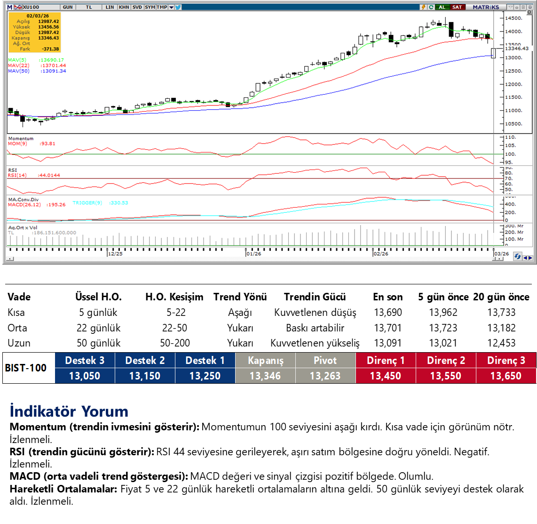Click the MATRIKS brand logo

pos(485,7)
